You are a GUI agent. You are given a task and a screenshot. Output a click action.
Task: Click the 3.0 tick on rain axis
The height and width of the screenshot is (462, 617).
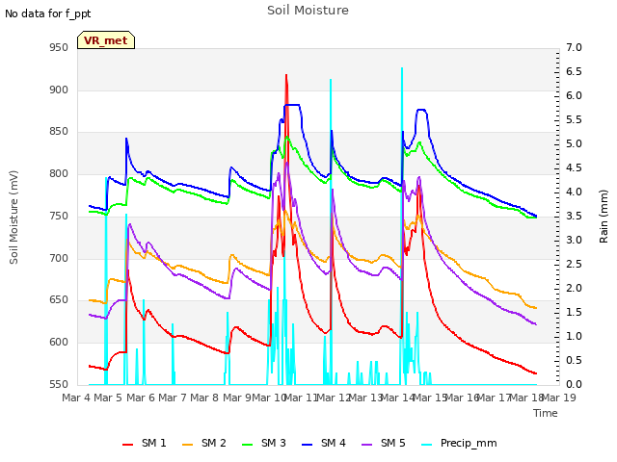(575, 241)
